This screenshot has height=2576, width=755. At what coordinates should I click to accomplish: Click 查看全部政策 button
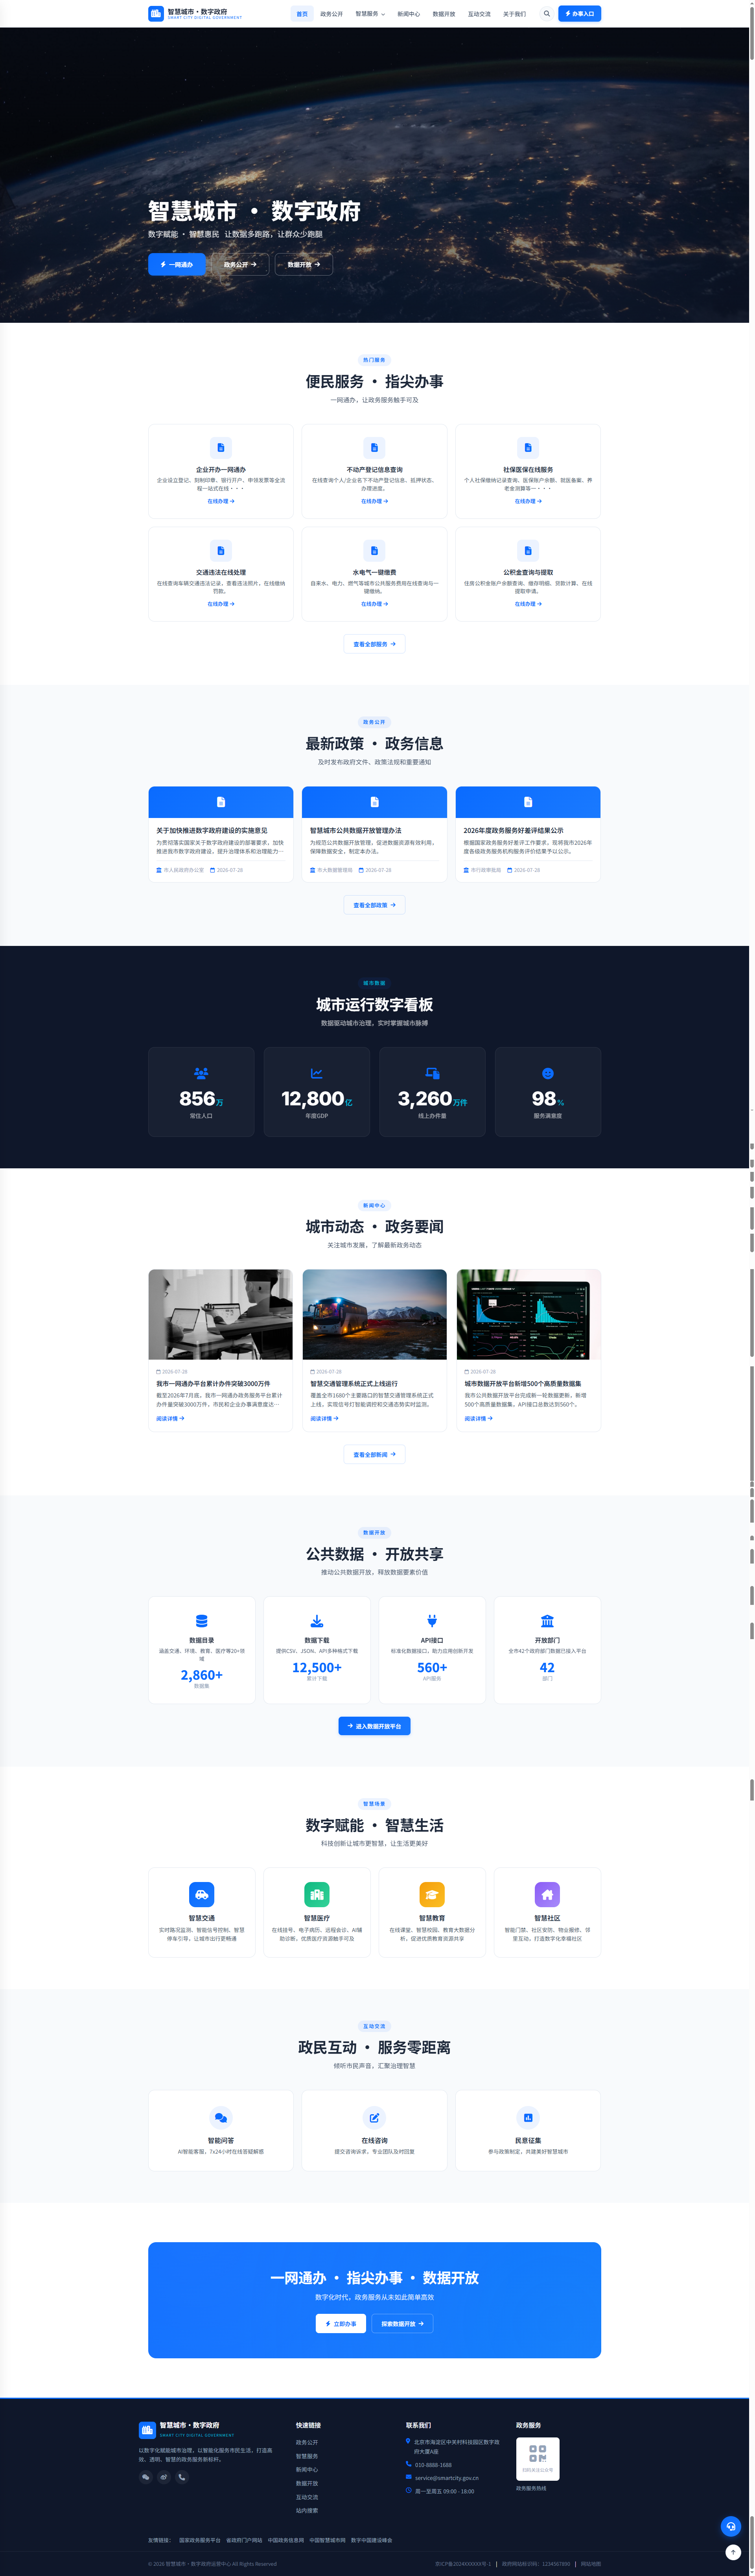[x=374, y=905]
